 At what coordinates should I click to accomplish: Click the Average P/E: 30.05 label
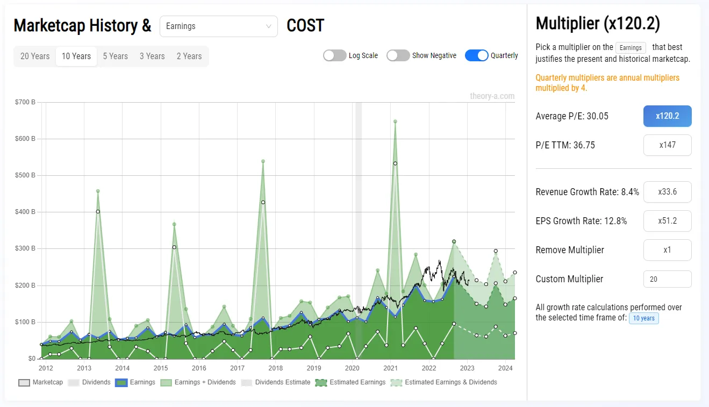[x=572, y=116]
